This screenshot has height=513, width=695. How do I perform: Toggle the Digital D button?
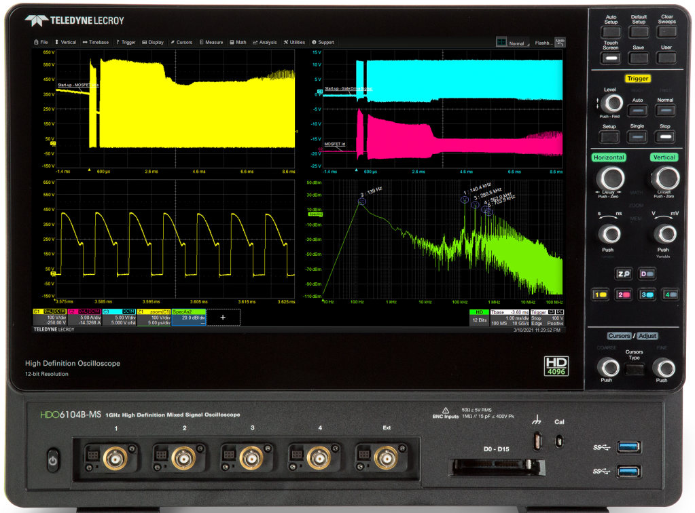647,274
